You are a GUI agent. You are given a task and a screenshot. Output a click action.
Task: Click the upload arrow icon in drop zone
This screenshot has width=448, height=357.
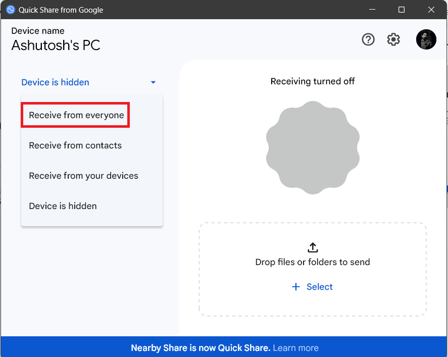click(313, 247)
